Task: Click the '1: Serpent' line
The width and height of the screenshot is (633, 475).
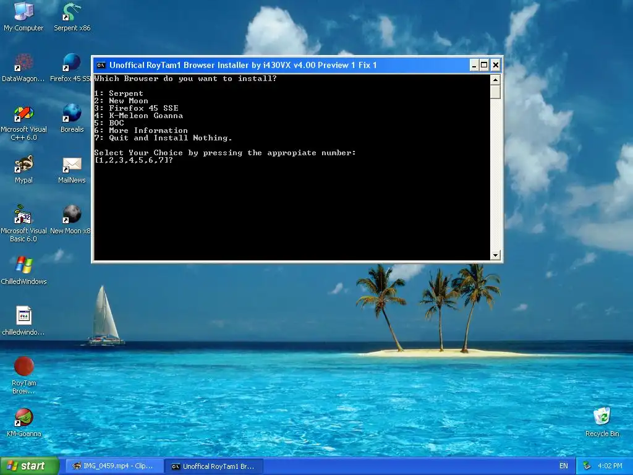Action: pyautogui.click(x=119, y=93)
